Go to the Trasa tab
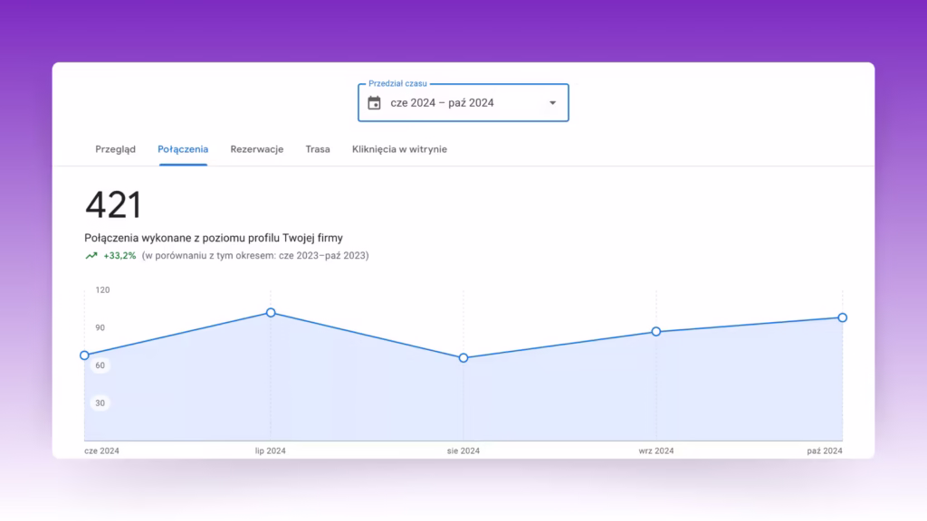This screenshot has width=927, height=521. [318, 149]
